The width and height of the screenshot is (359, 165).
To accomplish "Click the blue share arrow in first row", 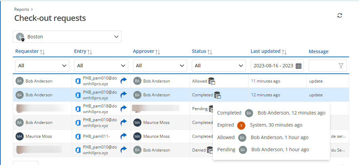I will [x=124, y=81].
